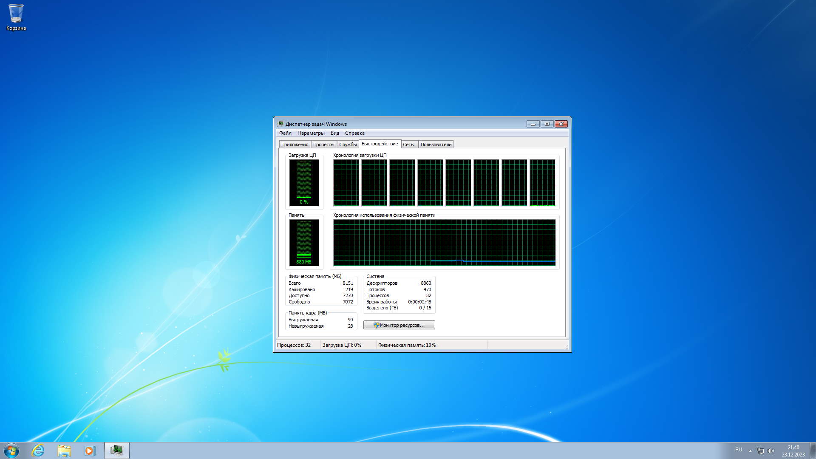The image size is (816, 459).
Task: Click the Монитор ресурсов button
Action: (399, 325)
